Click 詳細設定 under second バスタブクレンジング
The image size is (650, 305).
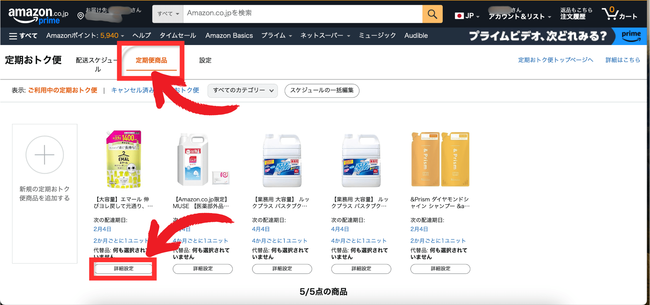coord(361,269)
